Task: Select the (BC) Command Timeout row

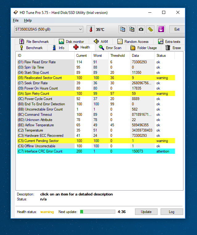Action: click(x=96, y=115)
